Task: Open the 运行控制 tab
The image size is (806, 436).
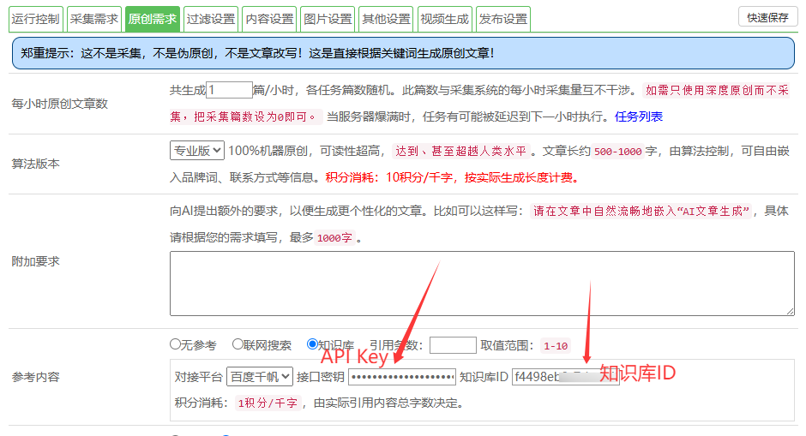Action: click(x=36, y=18)
